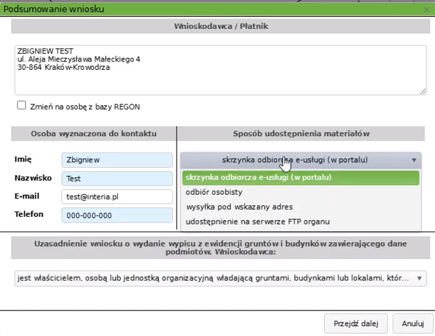The image size is (435, 336).
Task: Click the 'Osoba wyznaczona do kontaktu' header
Action: pos(93,133)
